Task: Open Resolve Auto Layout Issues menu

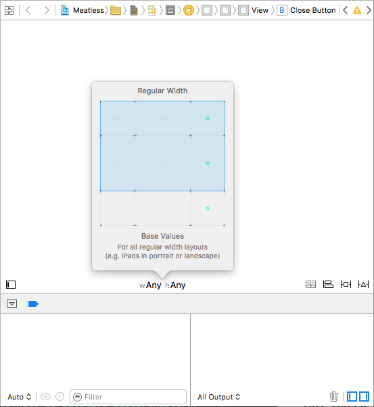Action: pos(363,285)
